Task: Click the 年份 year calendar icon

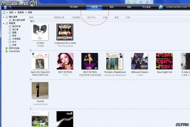Action: coord(10,42)
